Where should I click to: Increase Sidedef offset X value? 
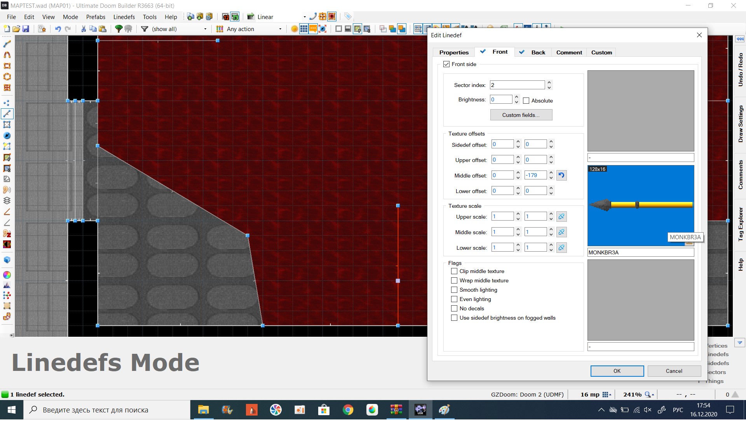(x=518, y=142)
